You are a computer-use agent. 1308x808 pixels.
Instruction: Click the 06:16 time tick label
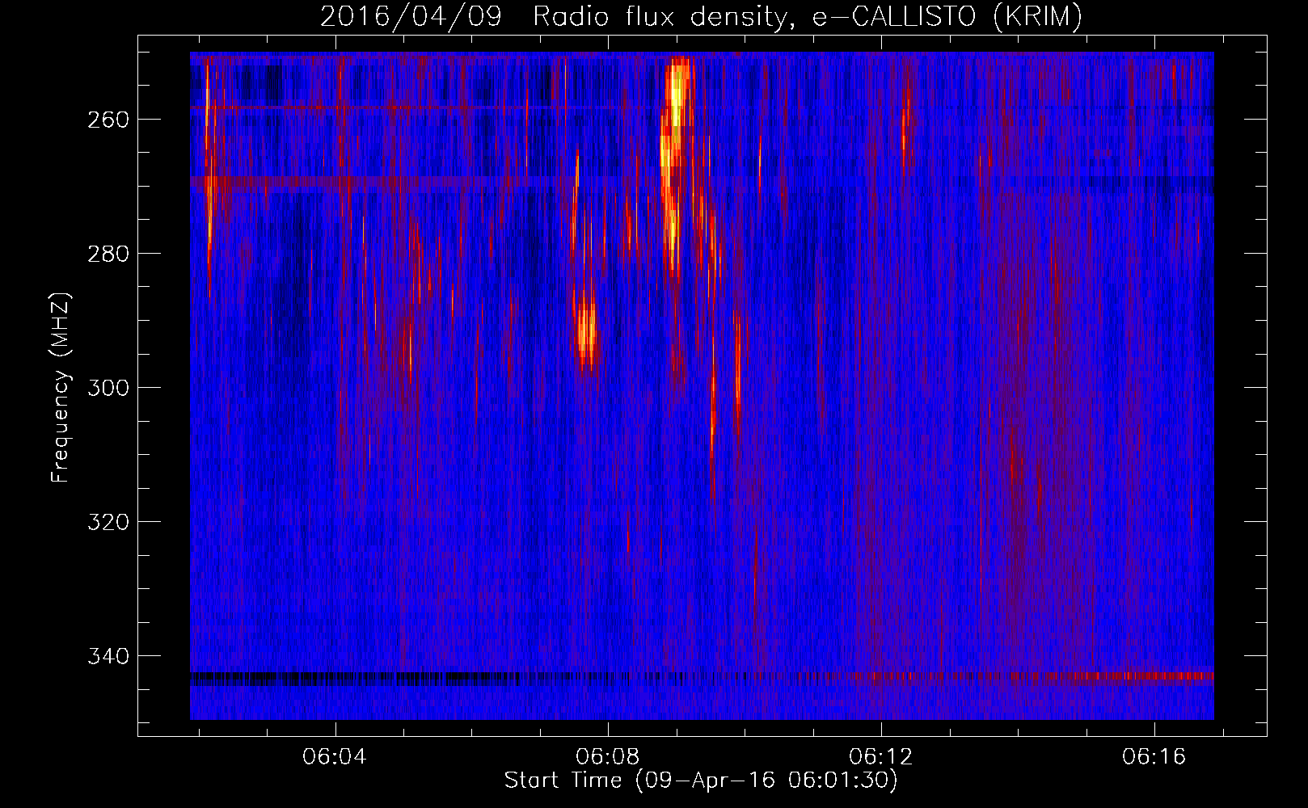point(1154,757)
